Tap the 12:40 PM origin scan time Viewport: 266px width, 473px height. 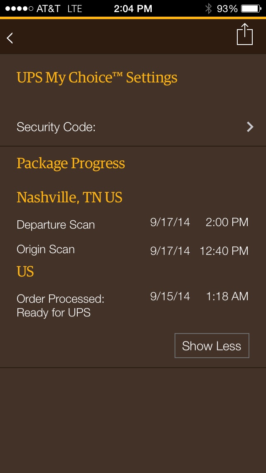(x=224, y=251)
